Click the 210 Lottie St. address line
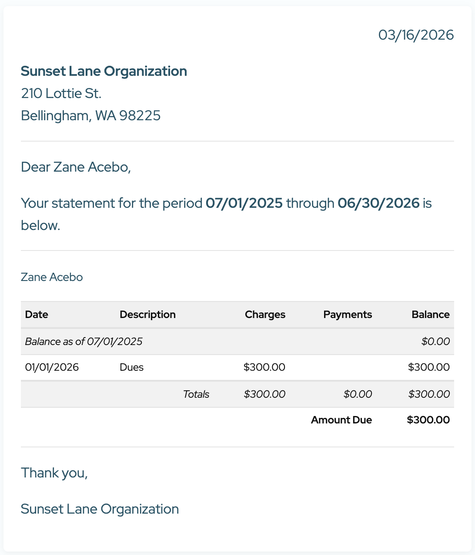The width and height of the screenshot is (475, 555). pyautogui.click(x=61, y=93)
